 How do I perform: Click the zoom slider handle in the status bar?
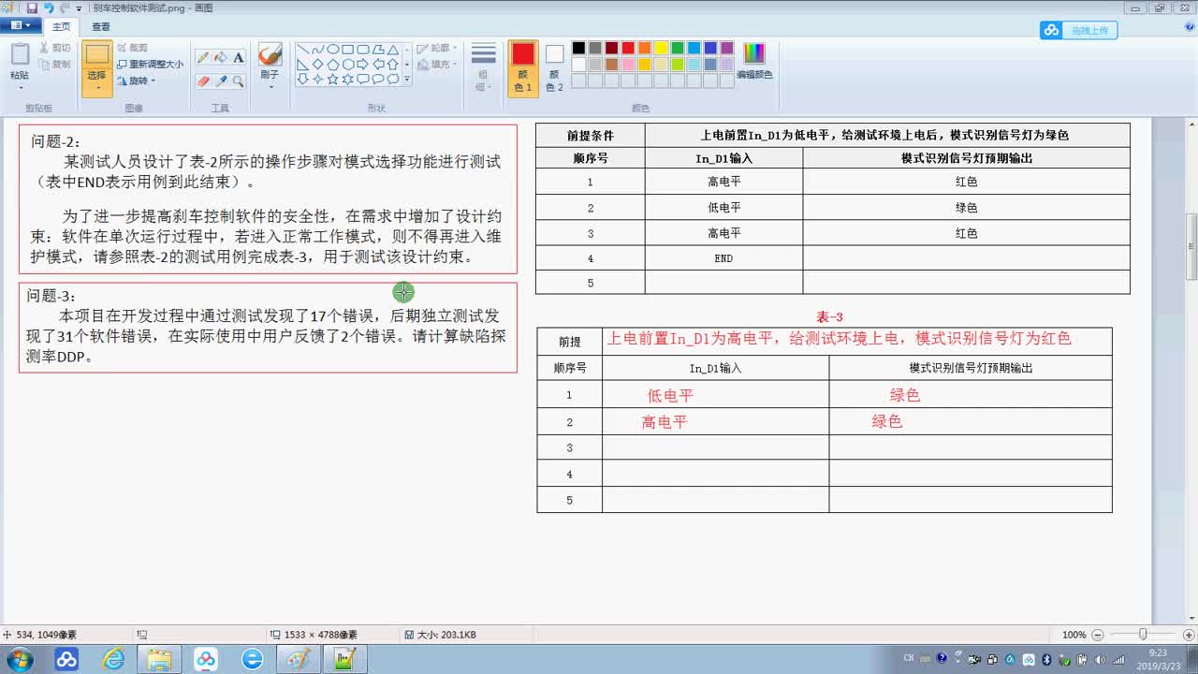[x=1143, y=635]
